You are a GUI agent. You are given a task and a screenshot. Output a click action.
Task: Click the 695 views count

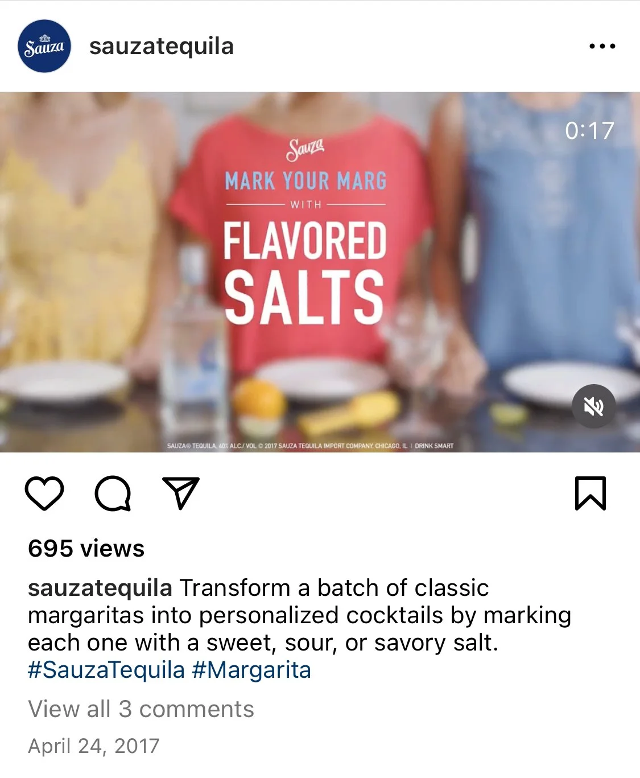point(86,548)
